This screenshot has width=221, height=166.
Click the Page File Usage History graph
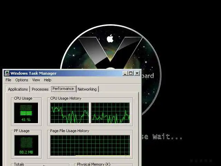[90, 146]
